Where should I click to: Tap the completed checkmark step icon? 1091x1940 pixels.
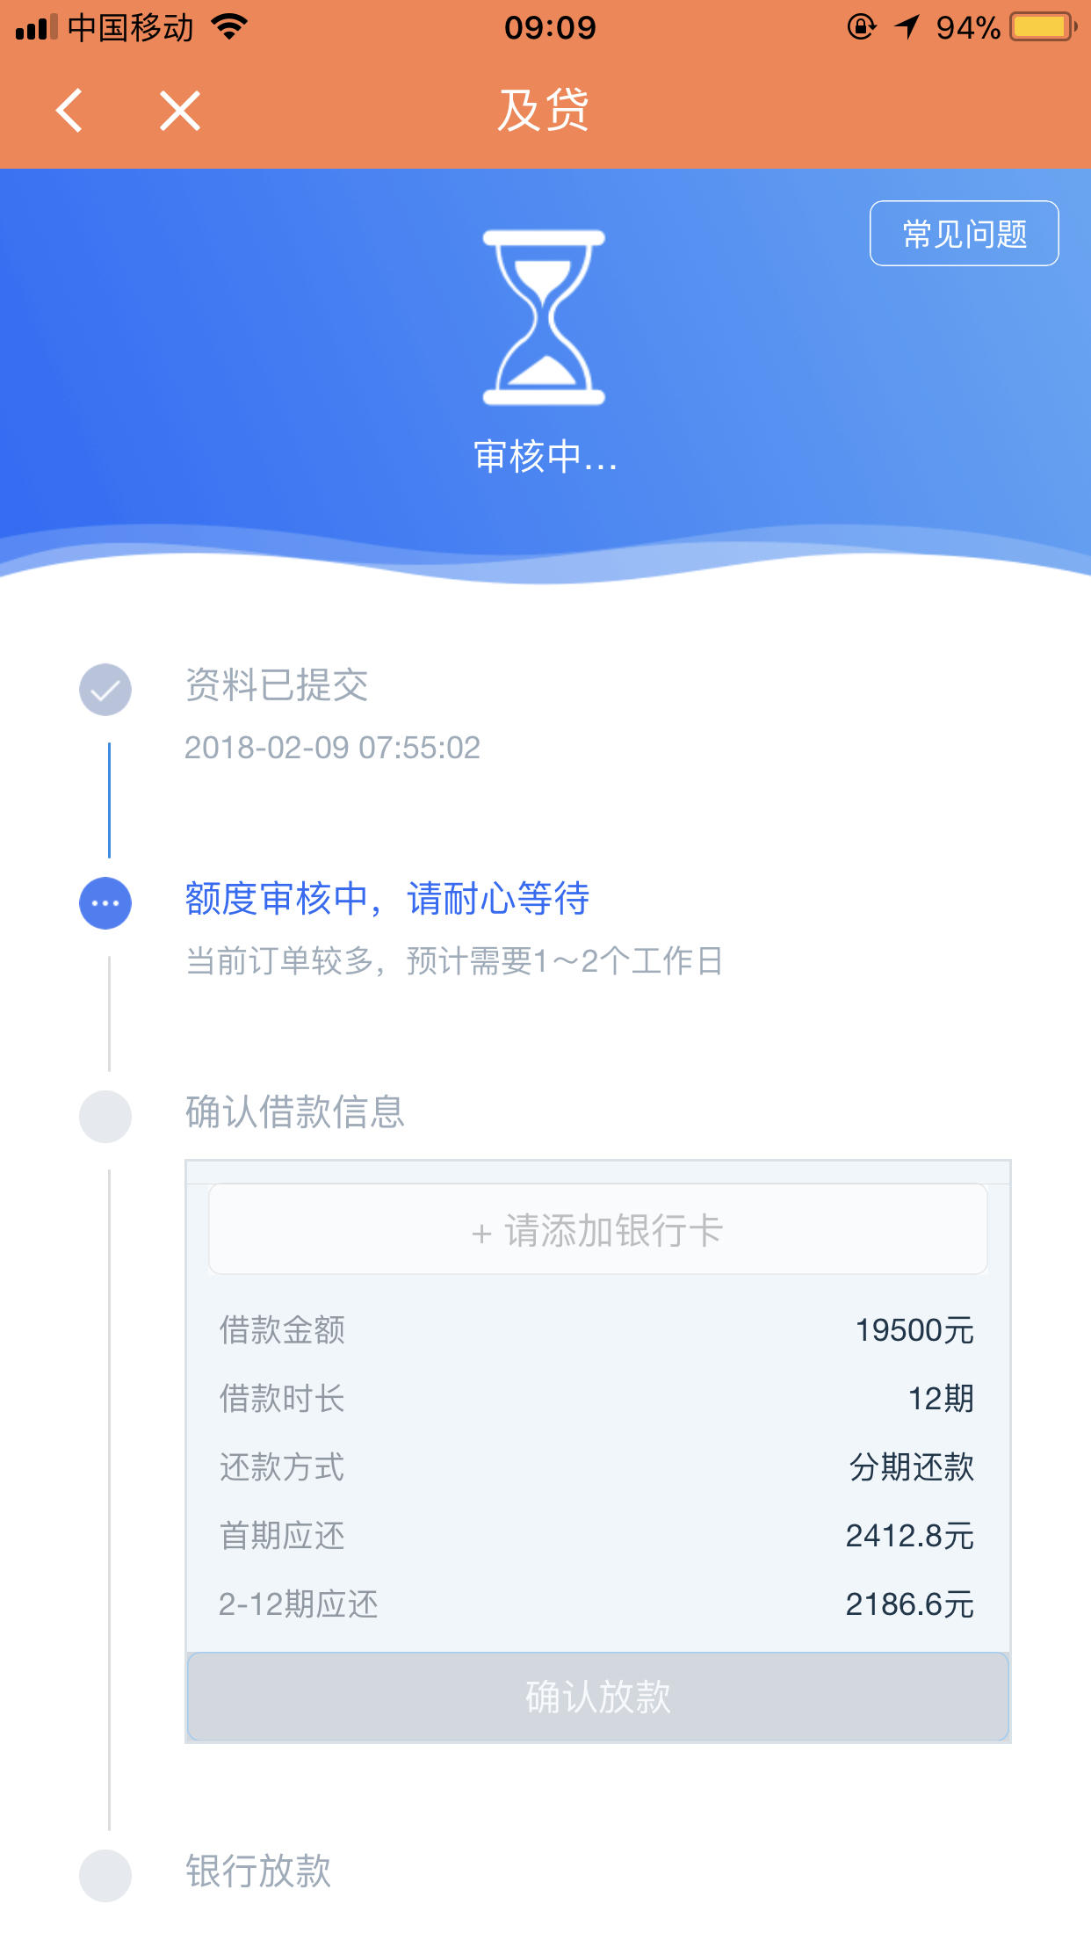pyautogui.click(x=105, y=689)
